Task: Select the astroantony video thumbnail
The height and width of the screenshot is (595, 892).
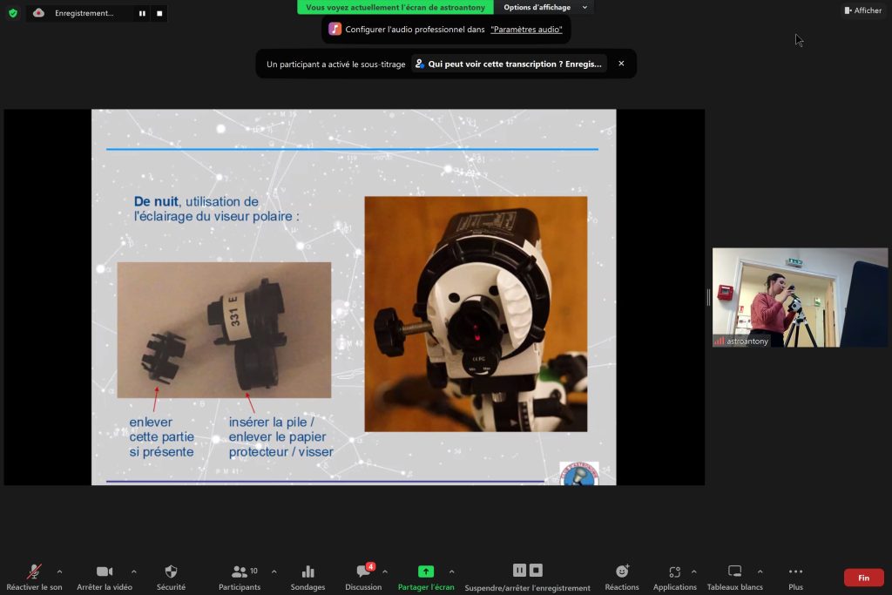Action: point(800,298)
